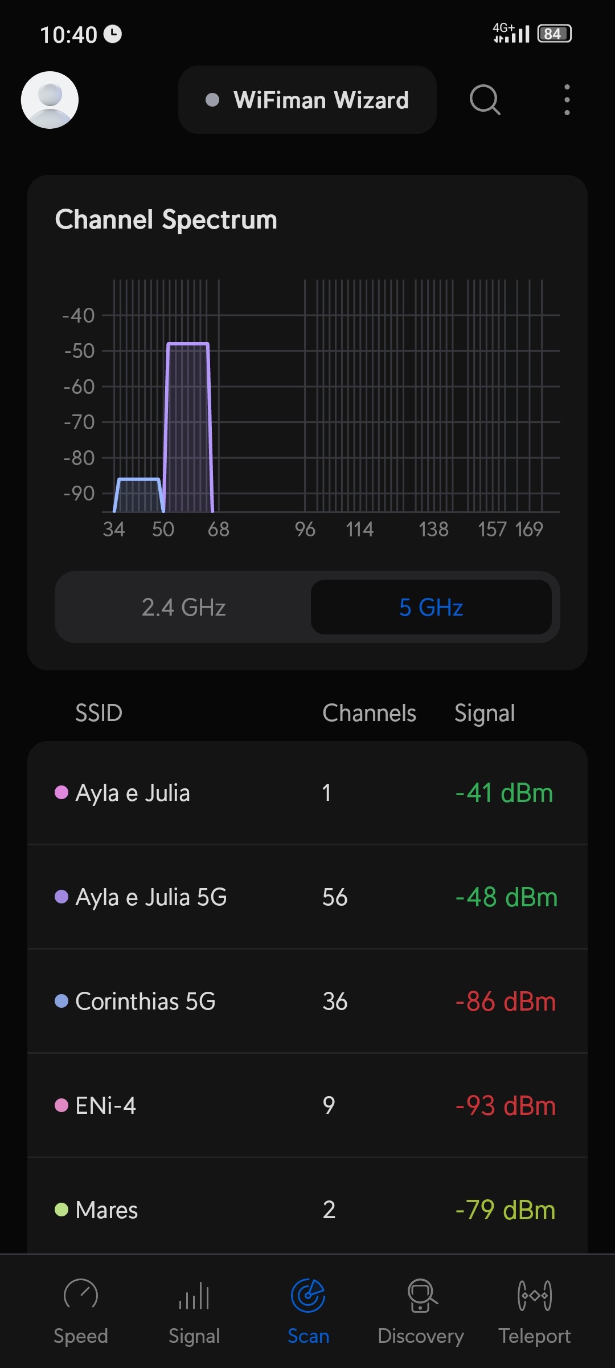This screenshot has height=1368, width=615.
Task: Select the 5 GHz band toggle
Action: 431,608
